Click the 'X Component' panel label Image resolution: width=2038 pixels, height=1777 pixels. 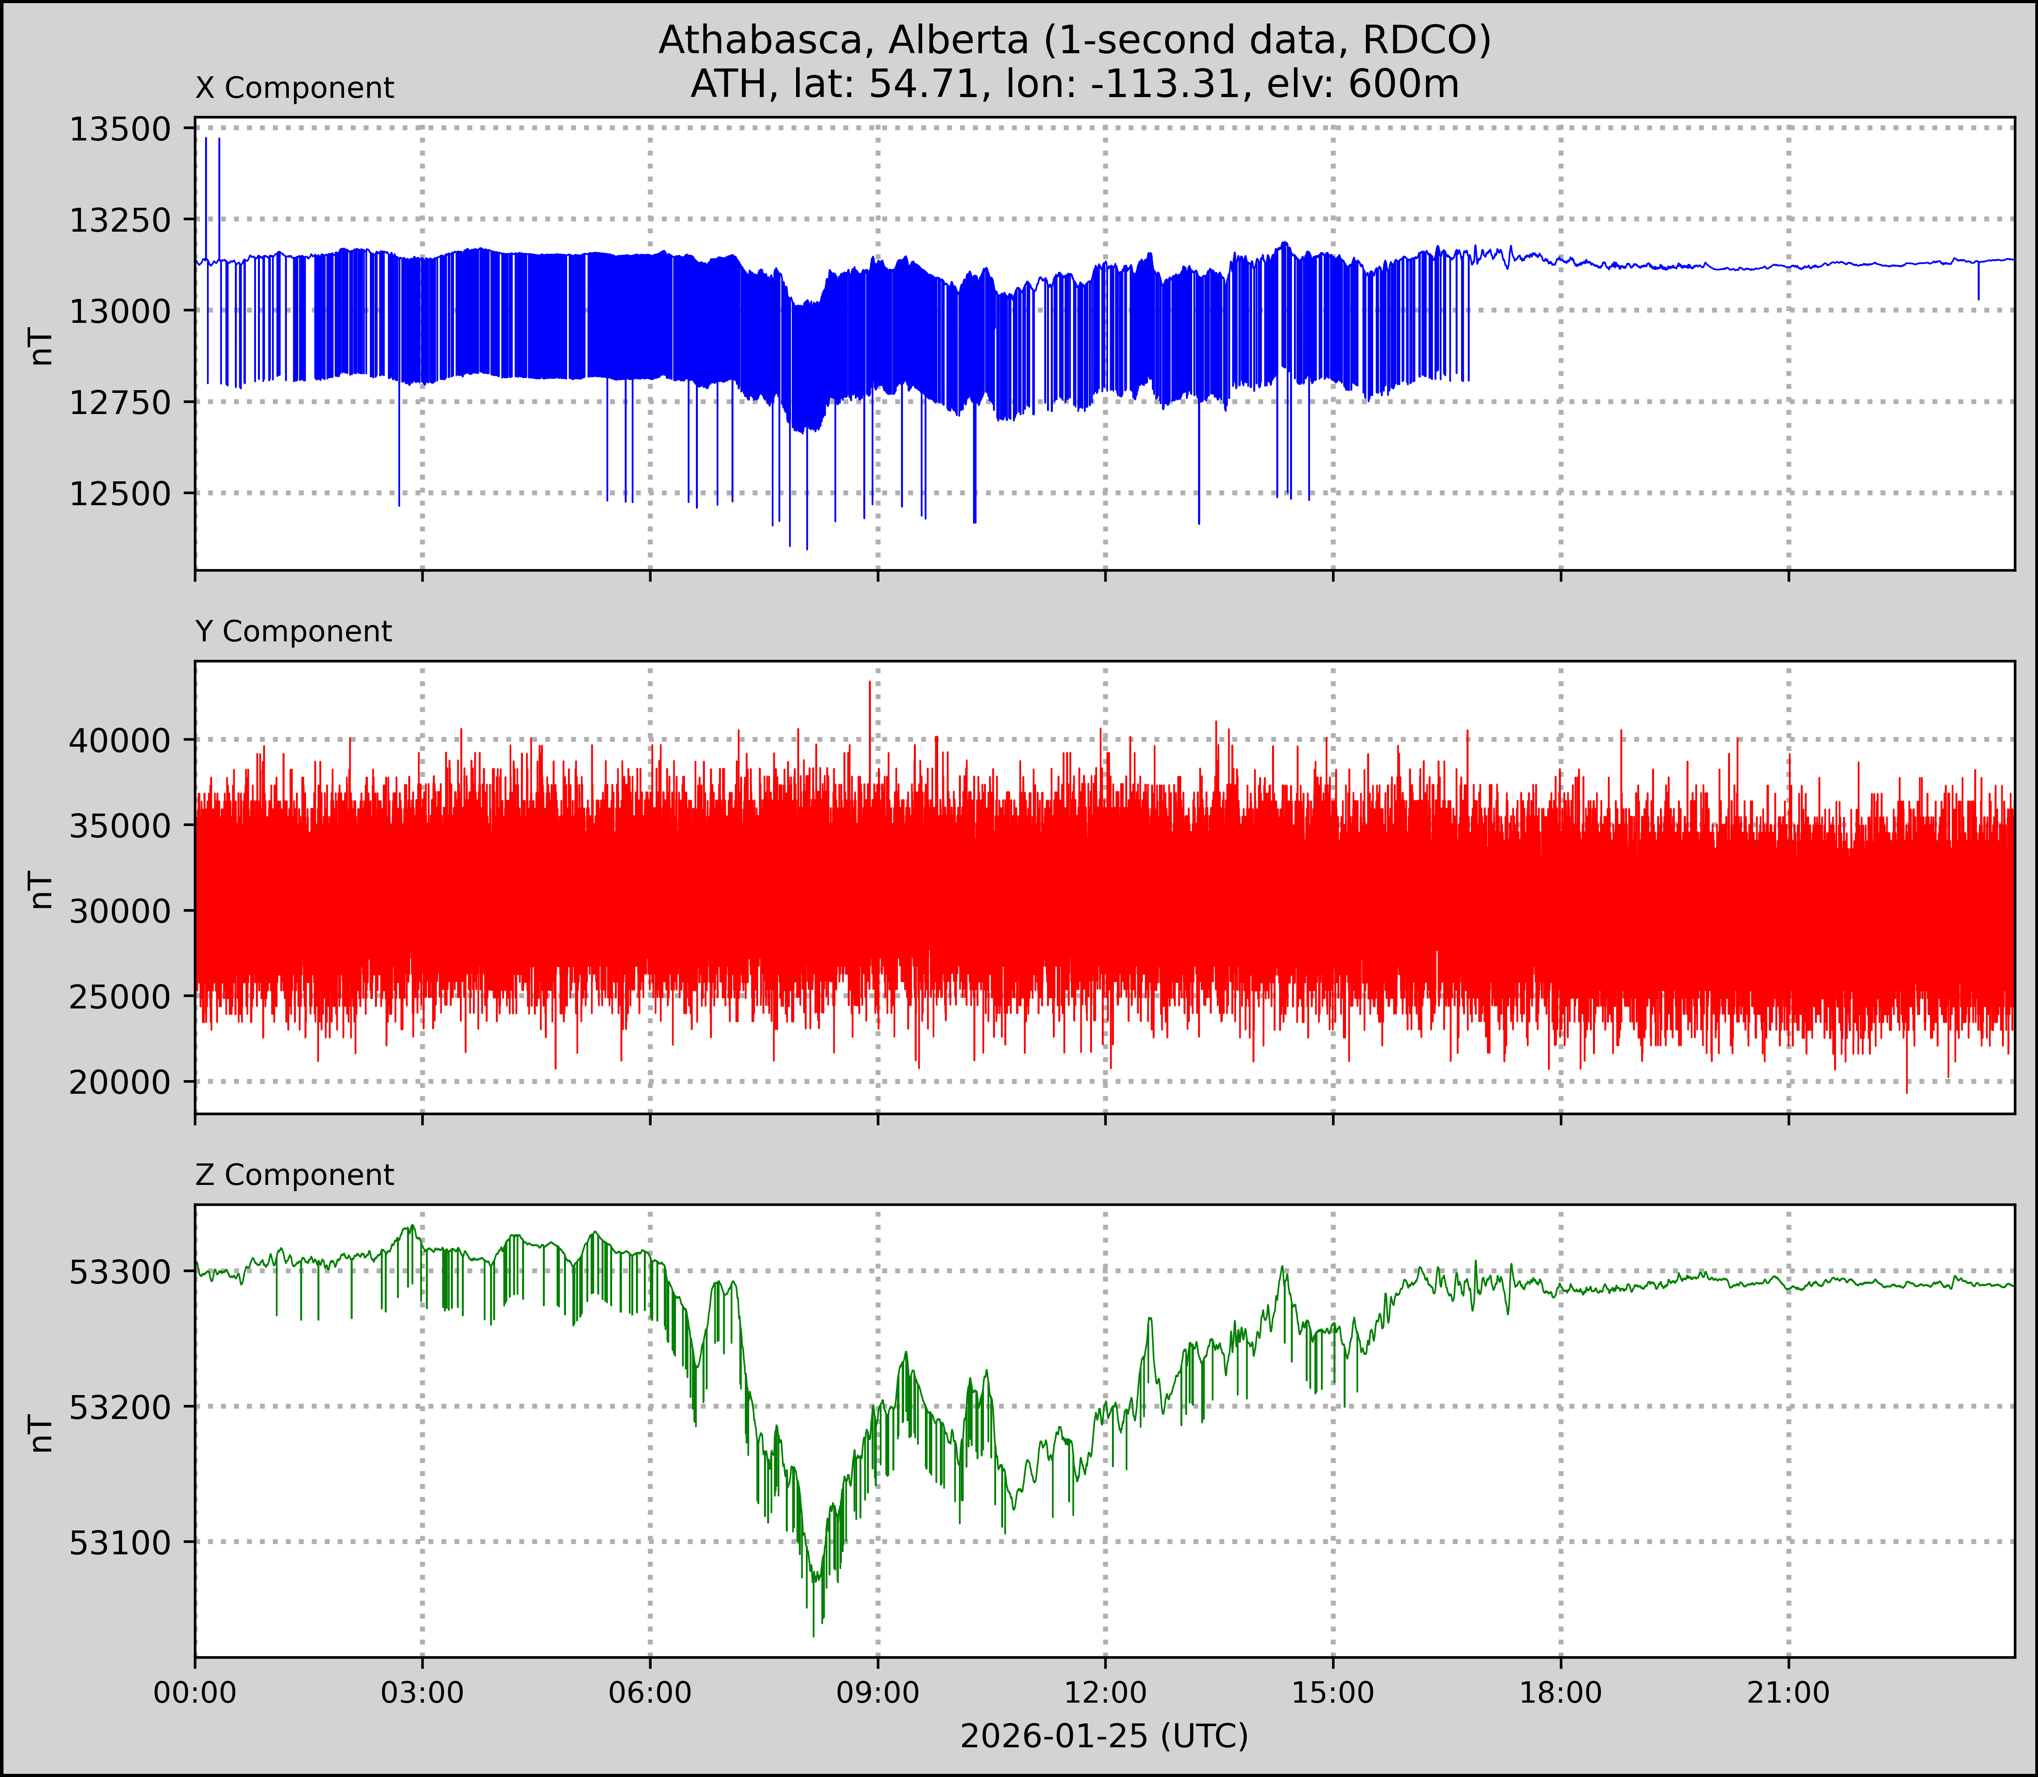[295, 88]
